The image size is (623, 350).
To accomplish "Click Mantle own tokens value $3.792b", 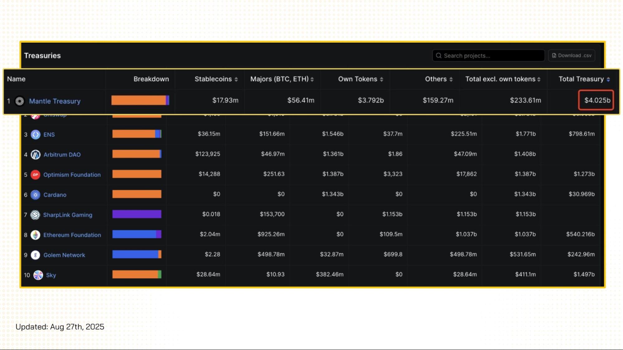I will pos(371,100).
